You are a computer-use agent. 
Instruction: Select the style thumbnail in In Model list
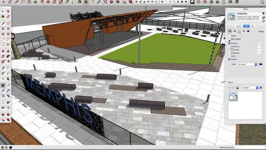click(234, 97)
